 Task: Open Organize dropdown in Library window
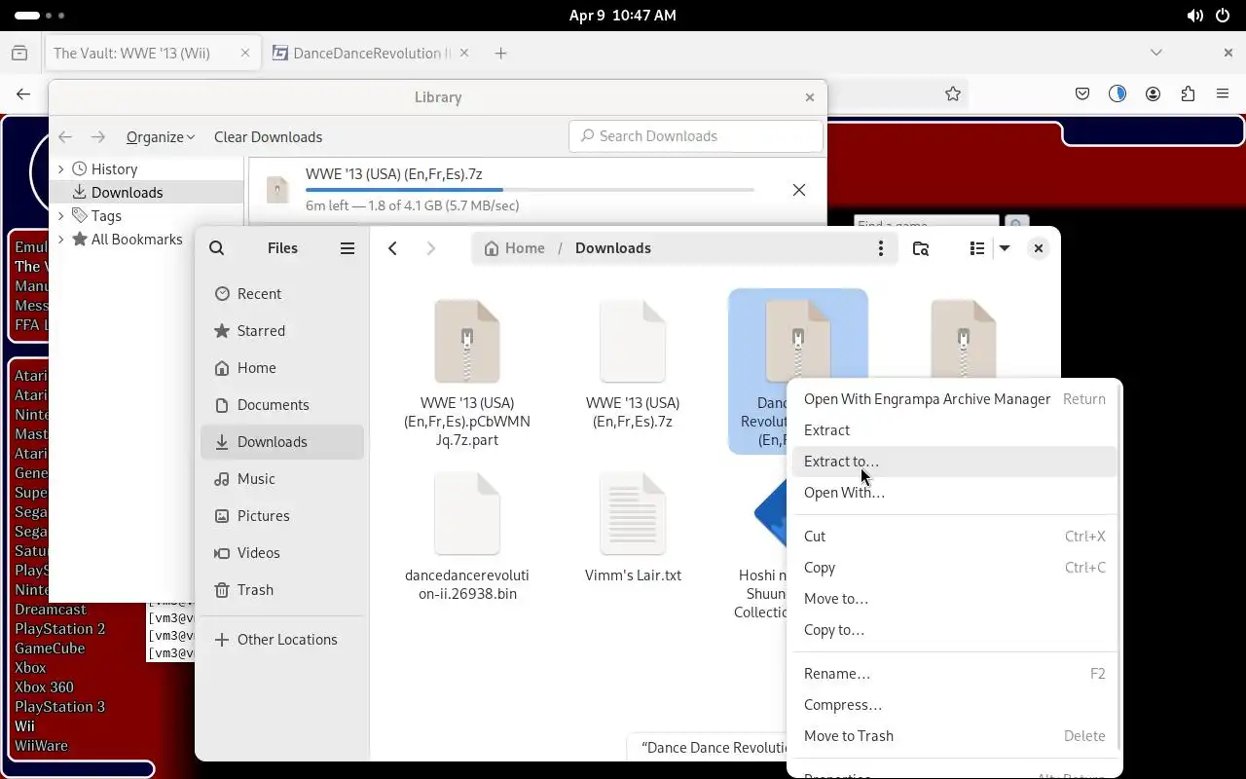pos(161,137)
